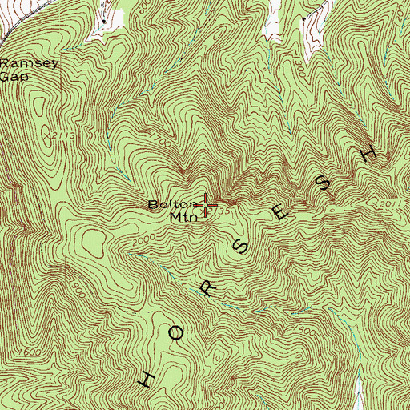Select the "2713" spot elevation label

(63, 135)
